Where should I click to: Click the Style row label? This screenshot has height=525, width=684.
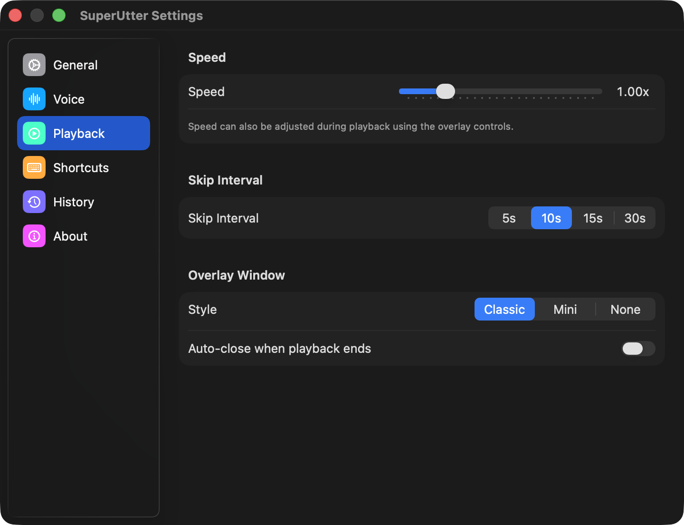(x=202, y=310)
